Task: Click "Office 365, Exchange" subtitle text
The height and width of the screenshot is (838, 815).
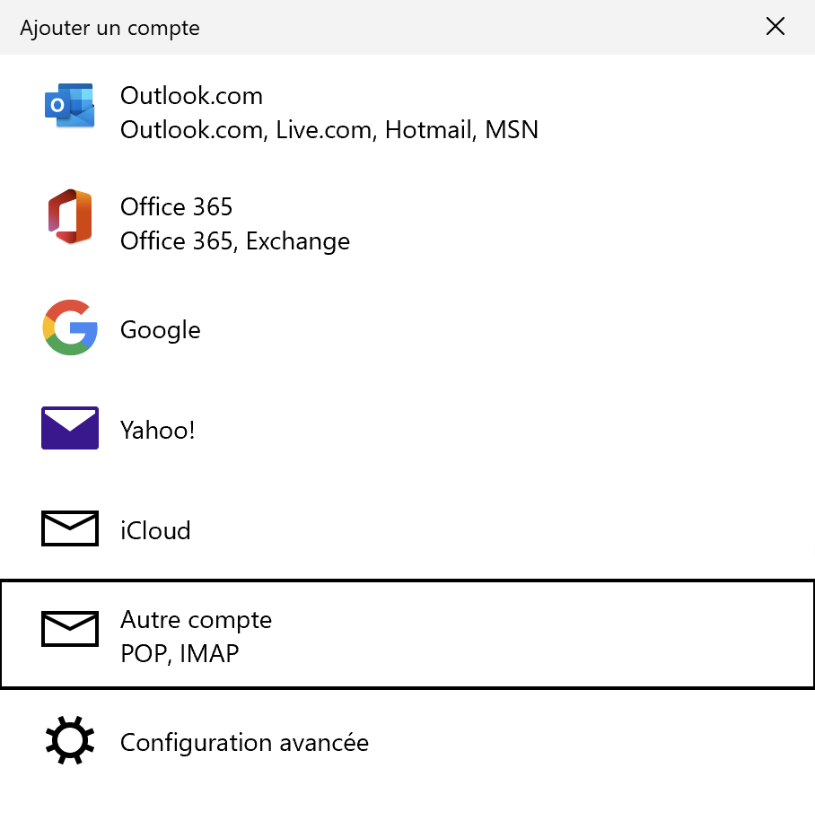Action: (x=235, y=241)
